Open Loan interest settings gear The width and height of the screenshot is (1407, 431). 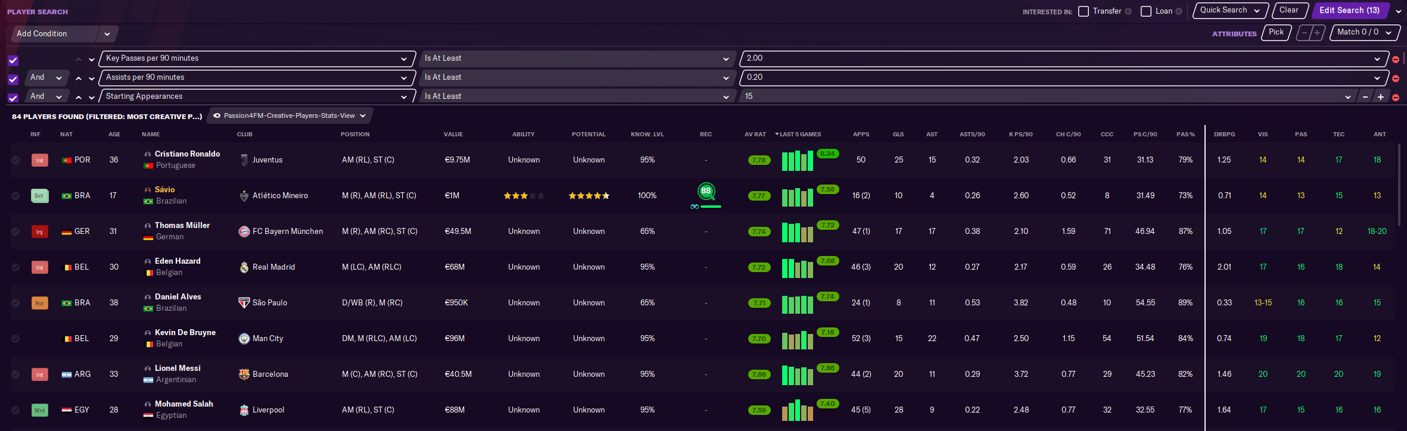[1178, 11]
